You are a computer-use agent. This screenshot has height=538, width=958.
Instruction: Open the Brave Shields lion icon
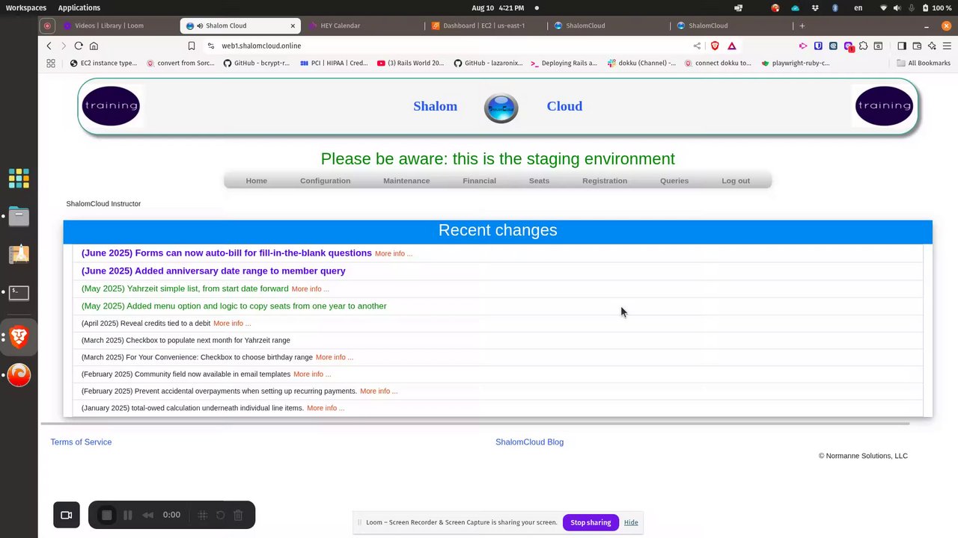pyautogui.click(x=715, y=46)
